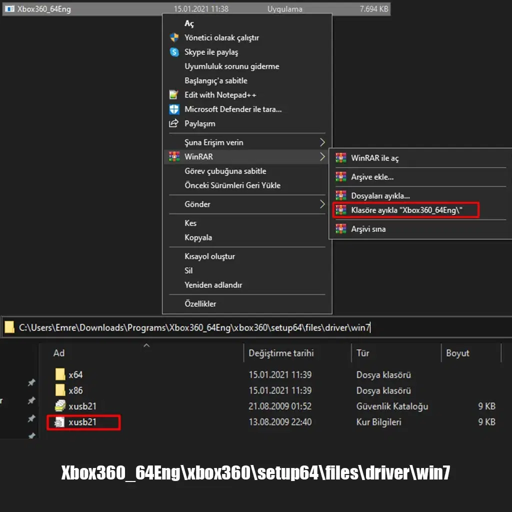Expand the WinRAR submenu arrow
This screenshot has height=512, width=512.
[322, 156]
